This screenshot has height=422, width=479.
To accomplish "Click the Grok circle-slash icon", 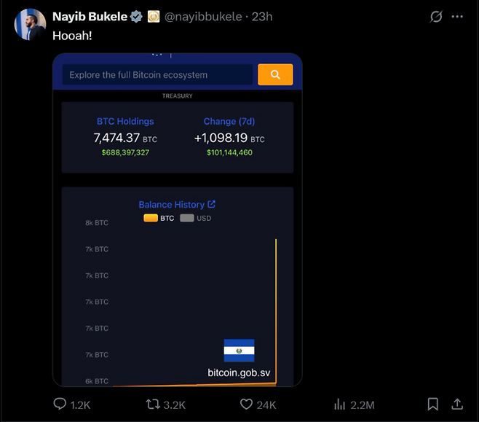I will (435, 17).
